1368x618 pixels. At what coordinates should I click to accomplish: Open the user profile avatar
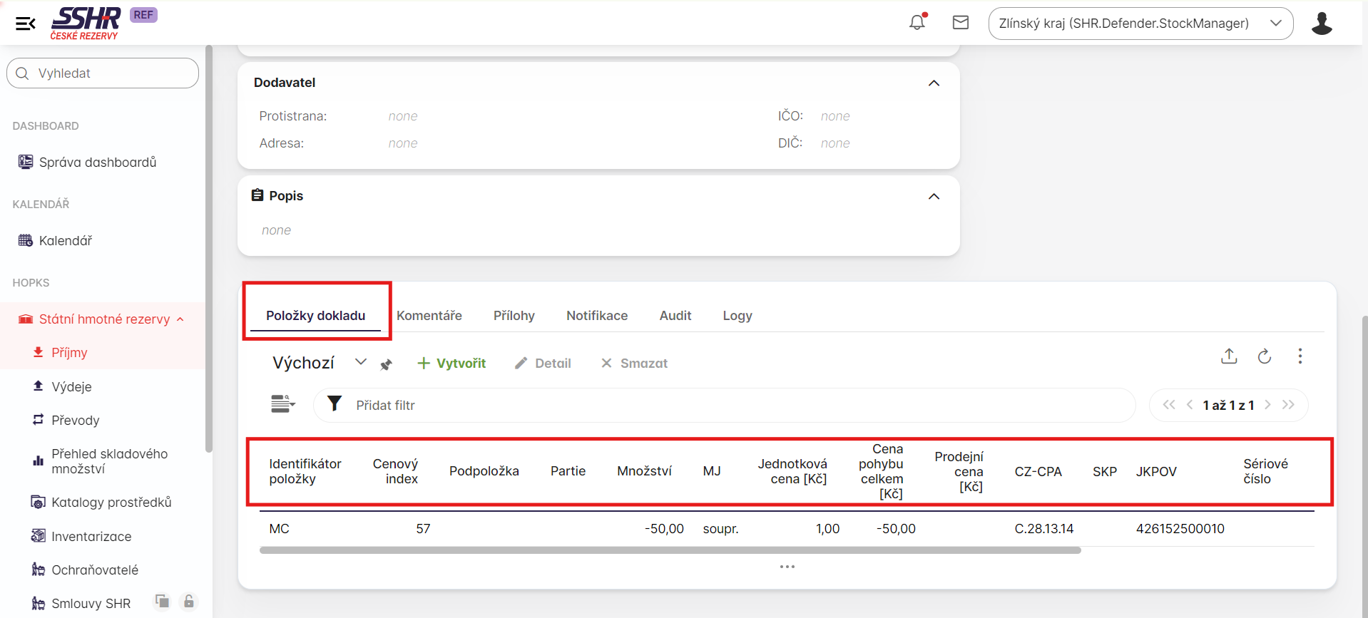1322,24
